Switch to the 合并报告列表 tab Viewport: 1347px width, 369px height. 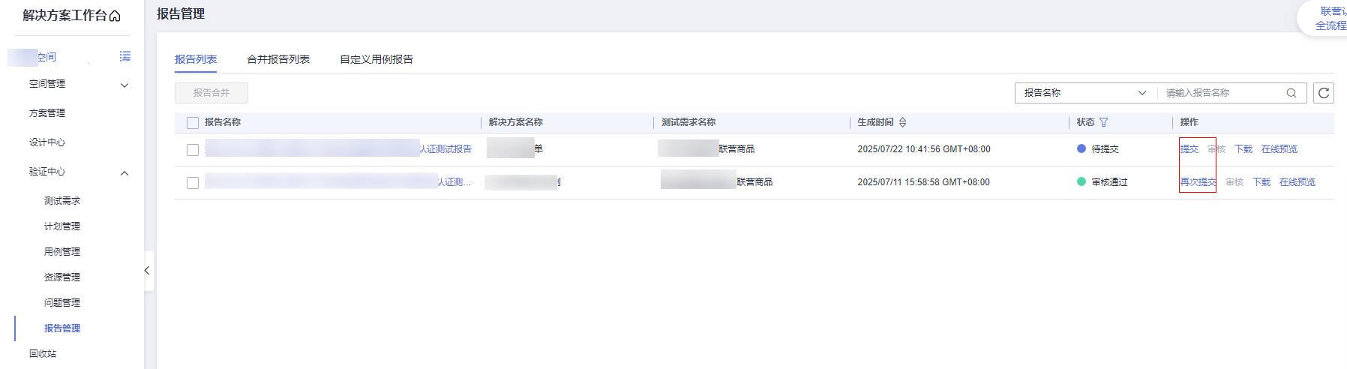click(x=278, y=59)
